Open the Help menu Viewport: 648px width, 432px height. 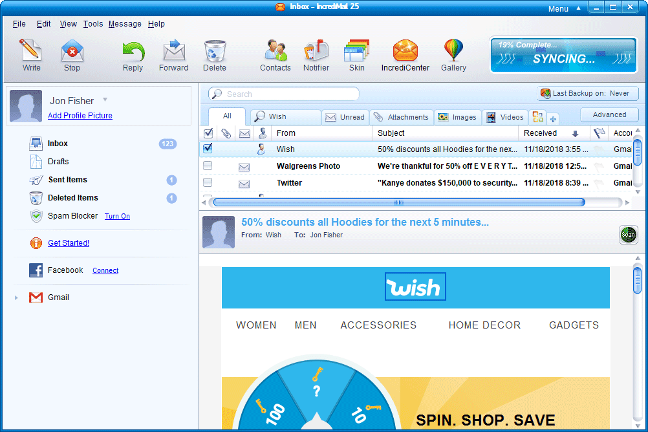(x=157, y=24)
